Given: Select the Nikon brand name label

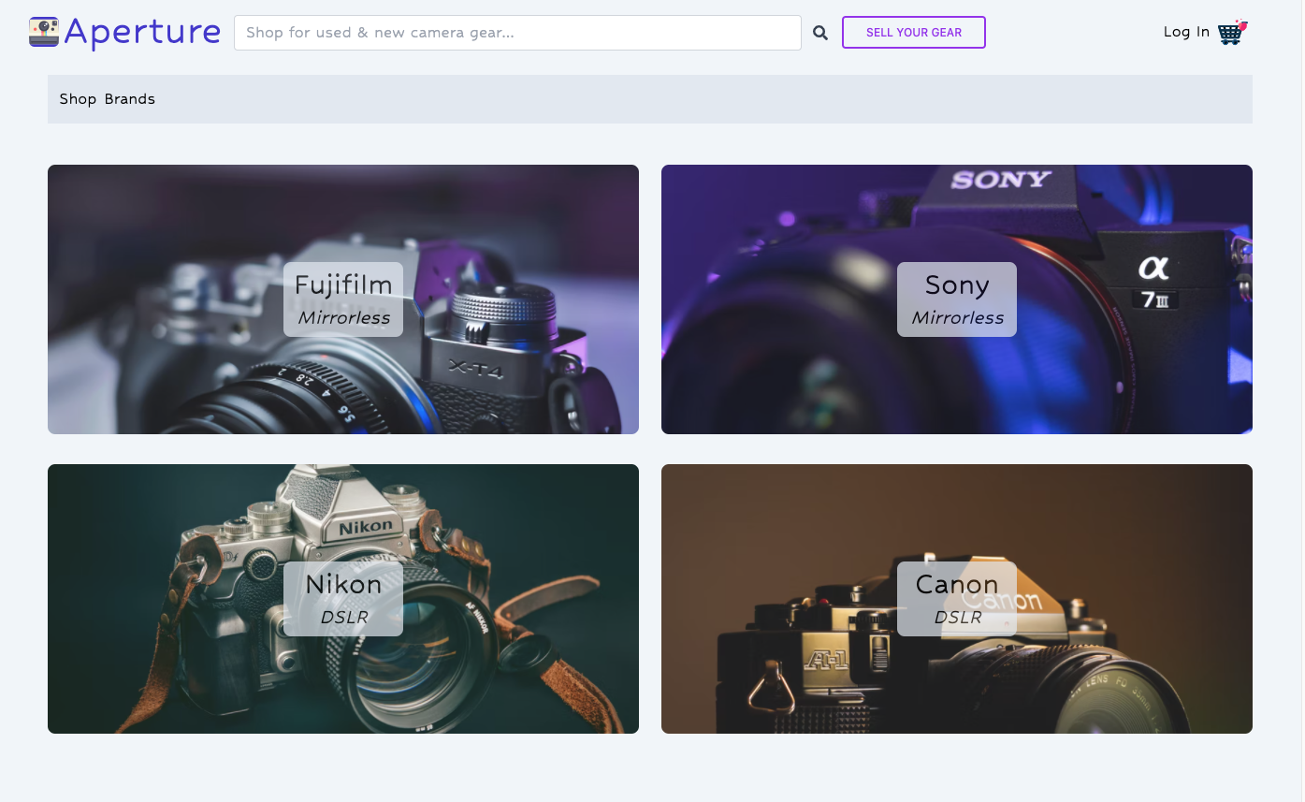Looking at the screenshot, I should tap(343, 585).
